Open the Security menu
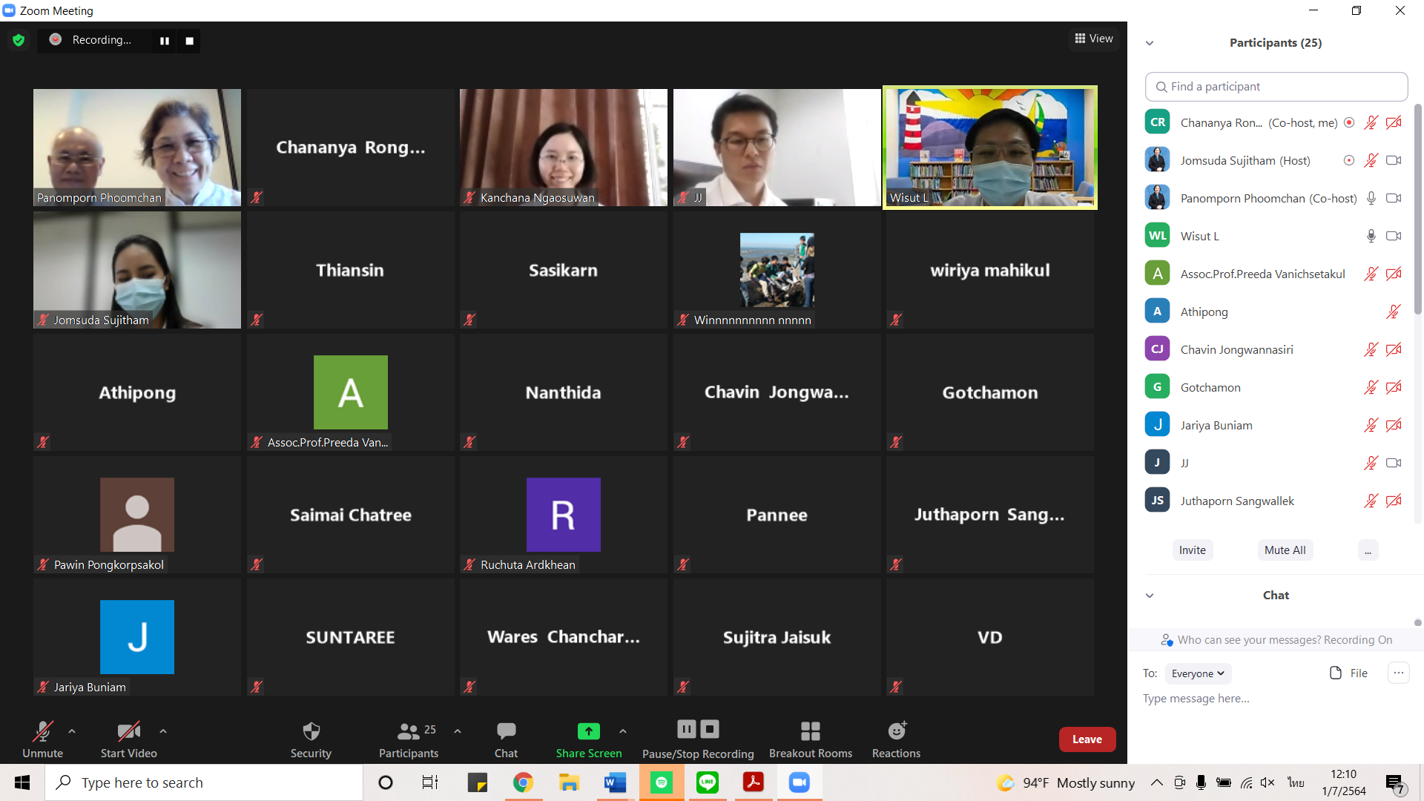 [311, 739]
